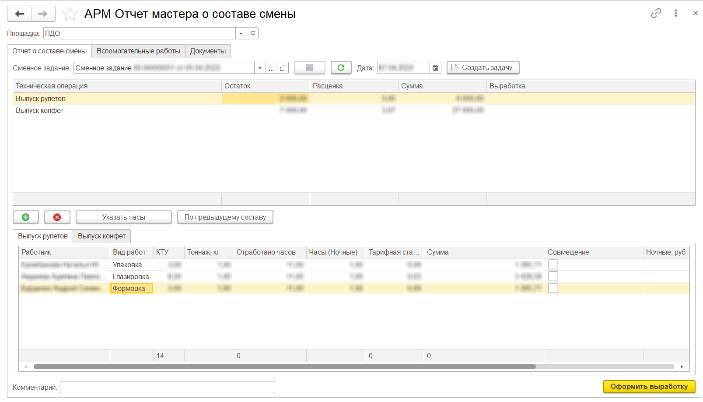Add page to favorites with star icon
Image resolution: width=703 pixels, height=402 pixels.
click(x=70, y=14)
